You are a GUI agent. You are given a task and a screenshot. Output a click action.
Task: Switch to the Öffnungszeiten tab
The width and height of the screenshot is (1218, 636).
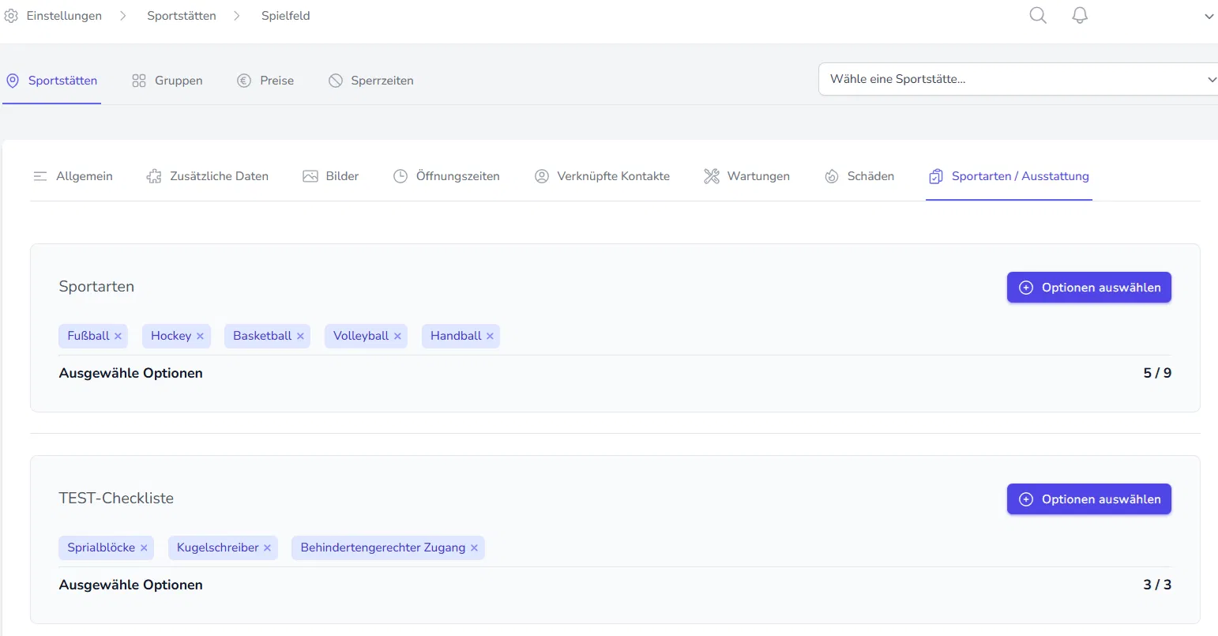pos(447,176)
